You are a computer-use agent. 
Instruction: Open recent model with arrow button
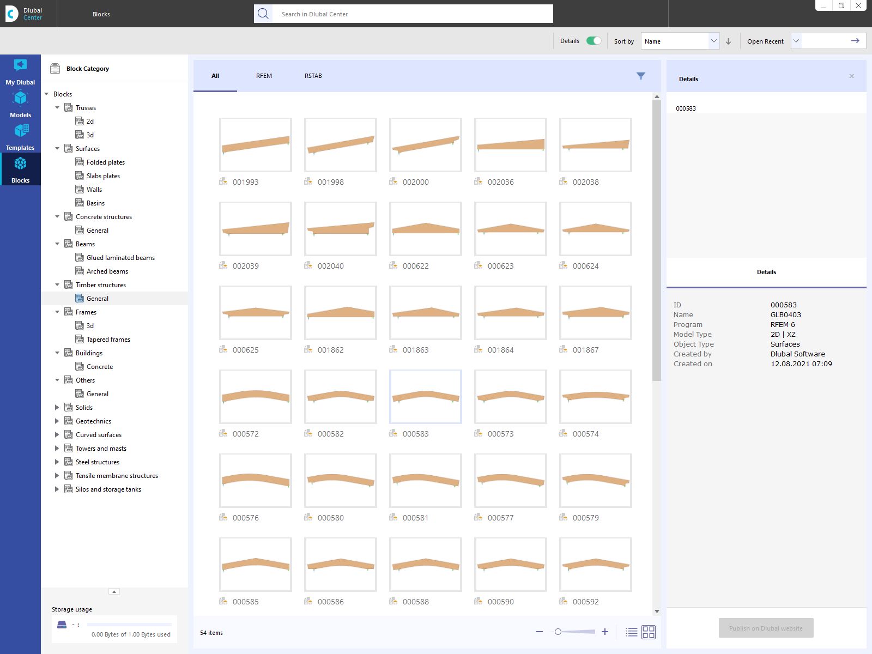click(x=855, y=41)
